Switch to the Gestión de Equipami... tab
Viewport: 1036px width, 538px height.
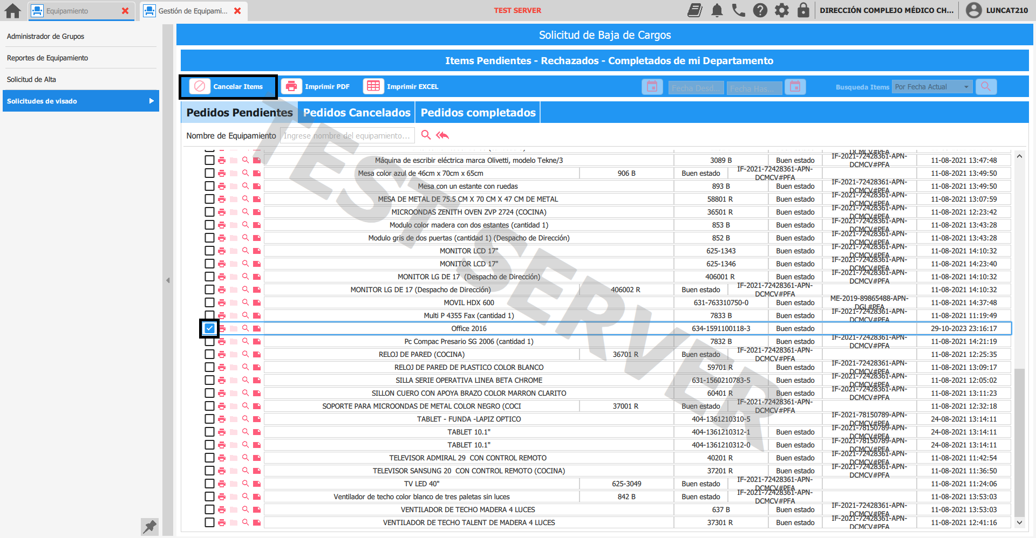click(x=193, y=11)
